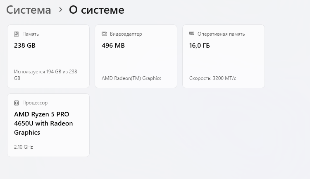The image size is (310, 179).
Task: Click the 496 MB video memory value
Action: point(113,46)
